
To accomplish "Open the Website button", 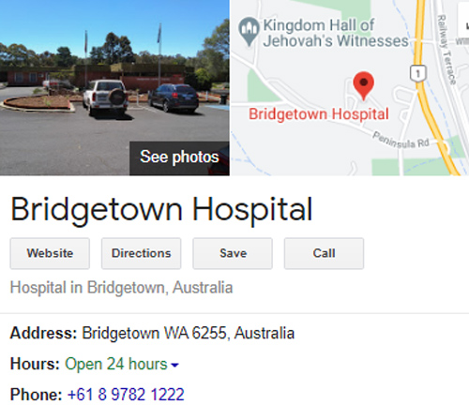I will [50, 253].
